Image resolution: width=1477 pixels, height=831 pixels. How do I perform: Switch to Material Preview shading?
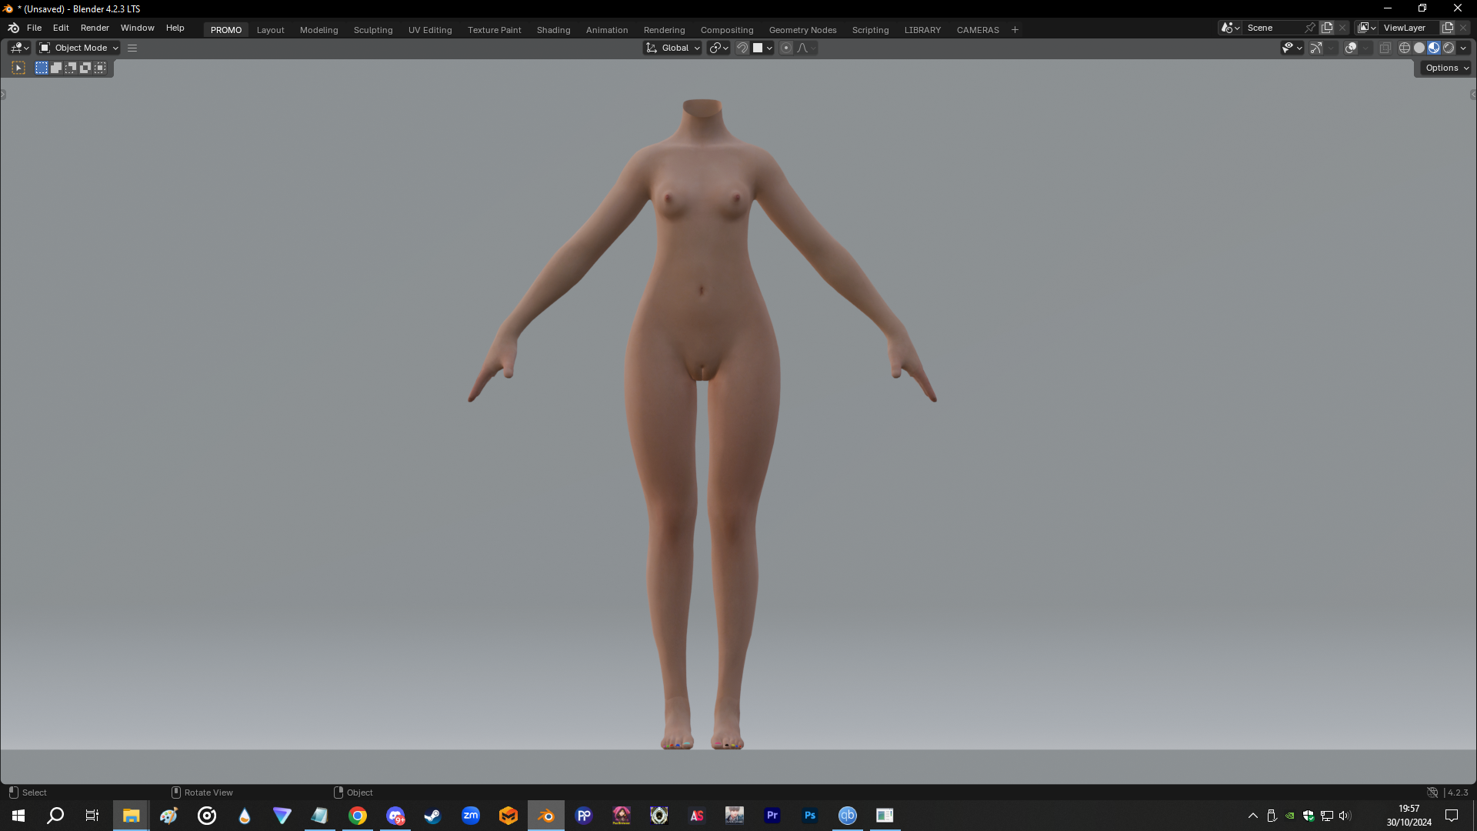tap(1434, 48)
